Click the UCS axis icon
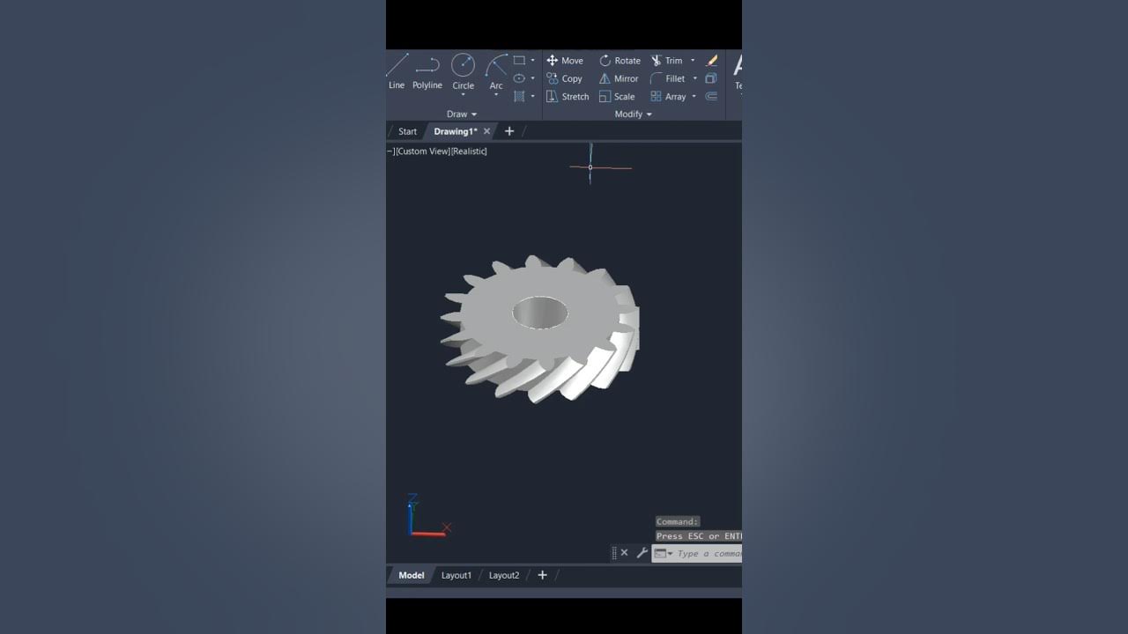This screenshot has width=1128, height=634. click(428, 516)
